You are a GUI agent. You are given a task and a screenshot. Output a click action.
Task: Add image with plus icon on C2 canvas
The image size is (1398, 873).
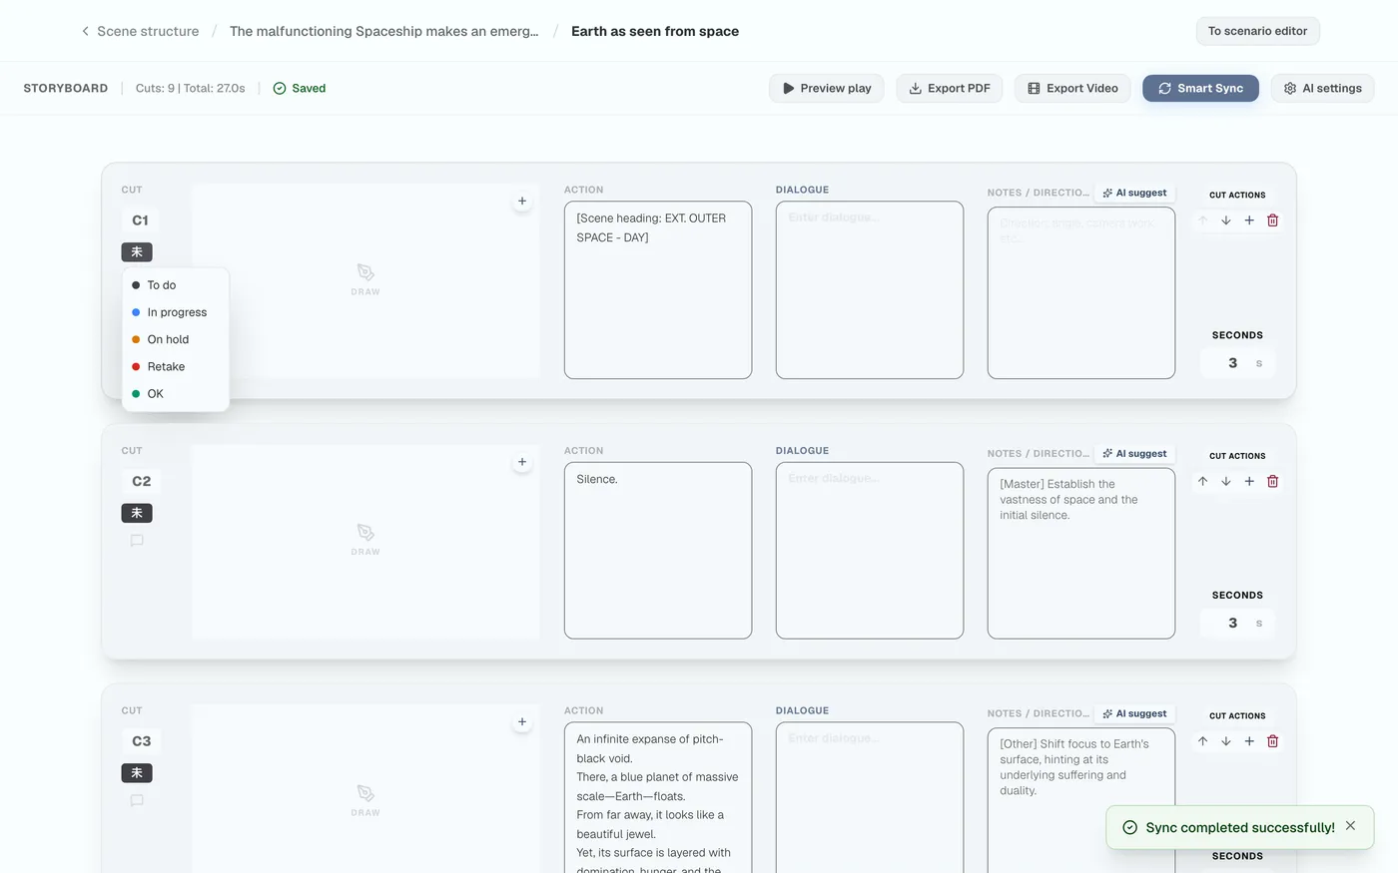pos(522,462)
